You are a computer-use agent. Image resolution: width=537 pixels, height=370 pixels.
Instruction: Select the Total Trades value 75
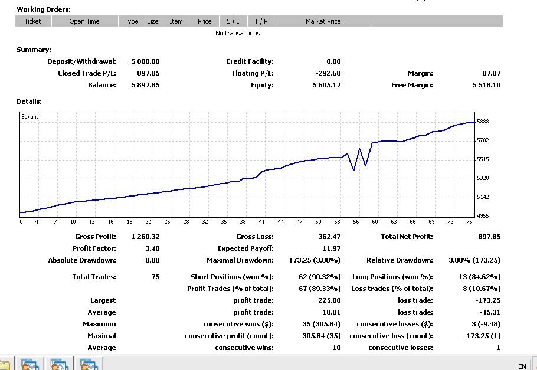coord(155,277)
